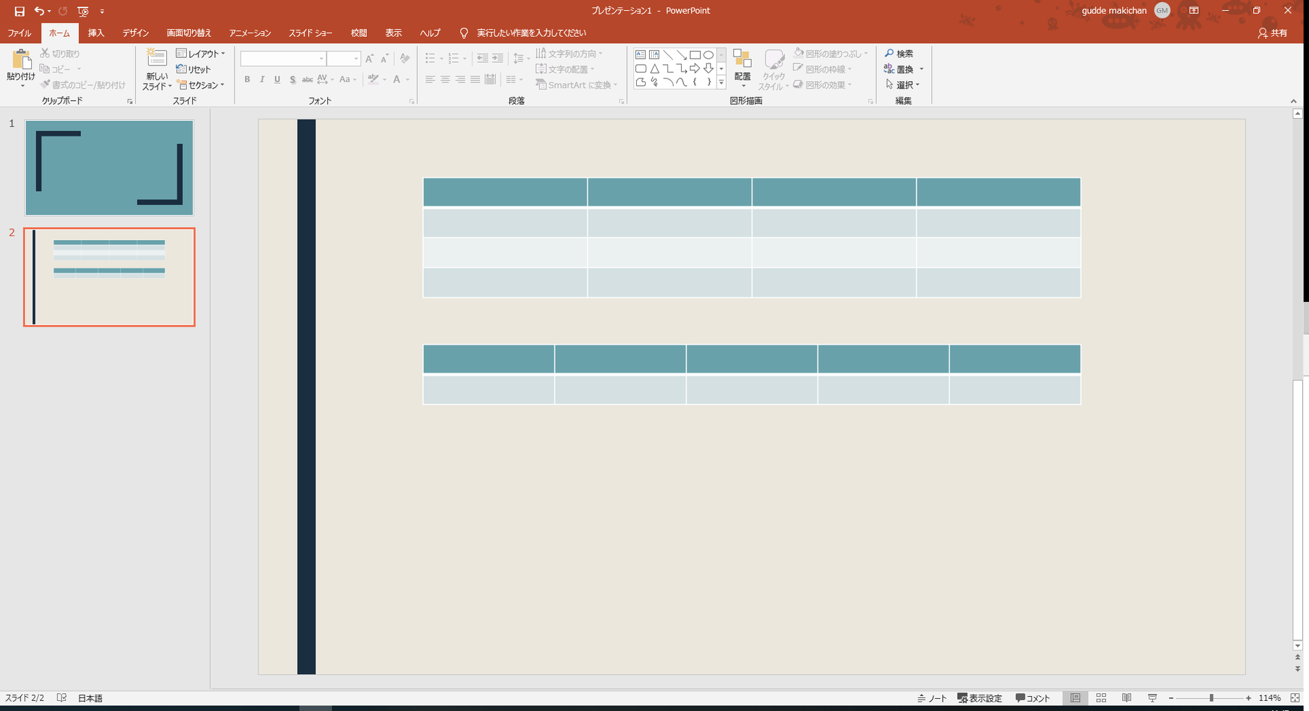Select slide 2 thumbnail
This screenshot has width=1309, height=711.
109,277
